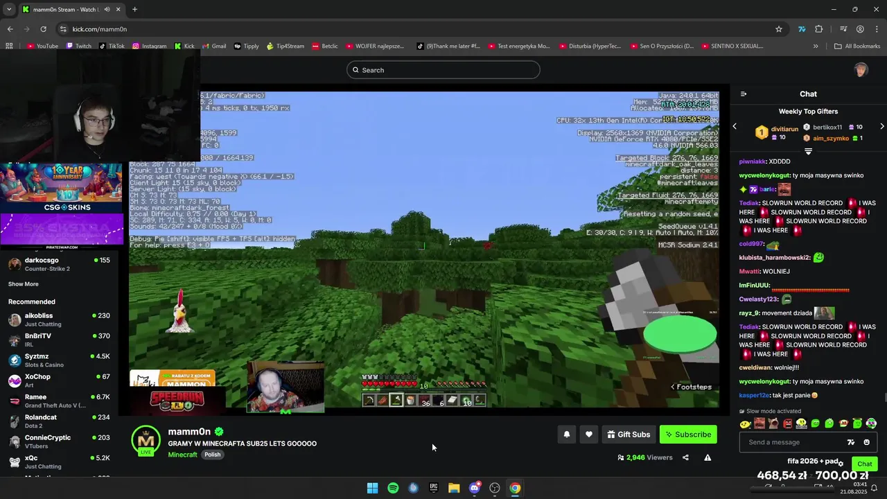Open the emoji picker in chat input

[866, 442]
